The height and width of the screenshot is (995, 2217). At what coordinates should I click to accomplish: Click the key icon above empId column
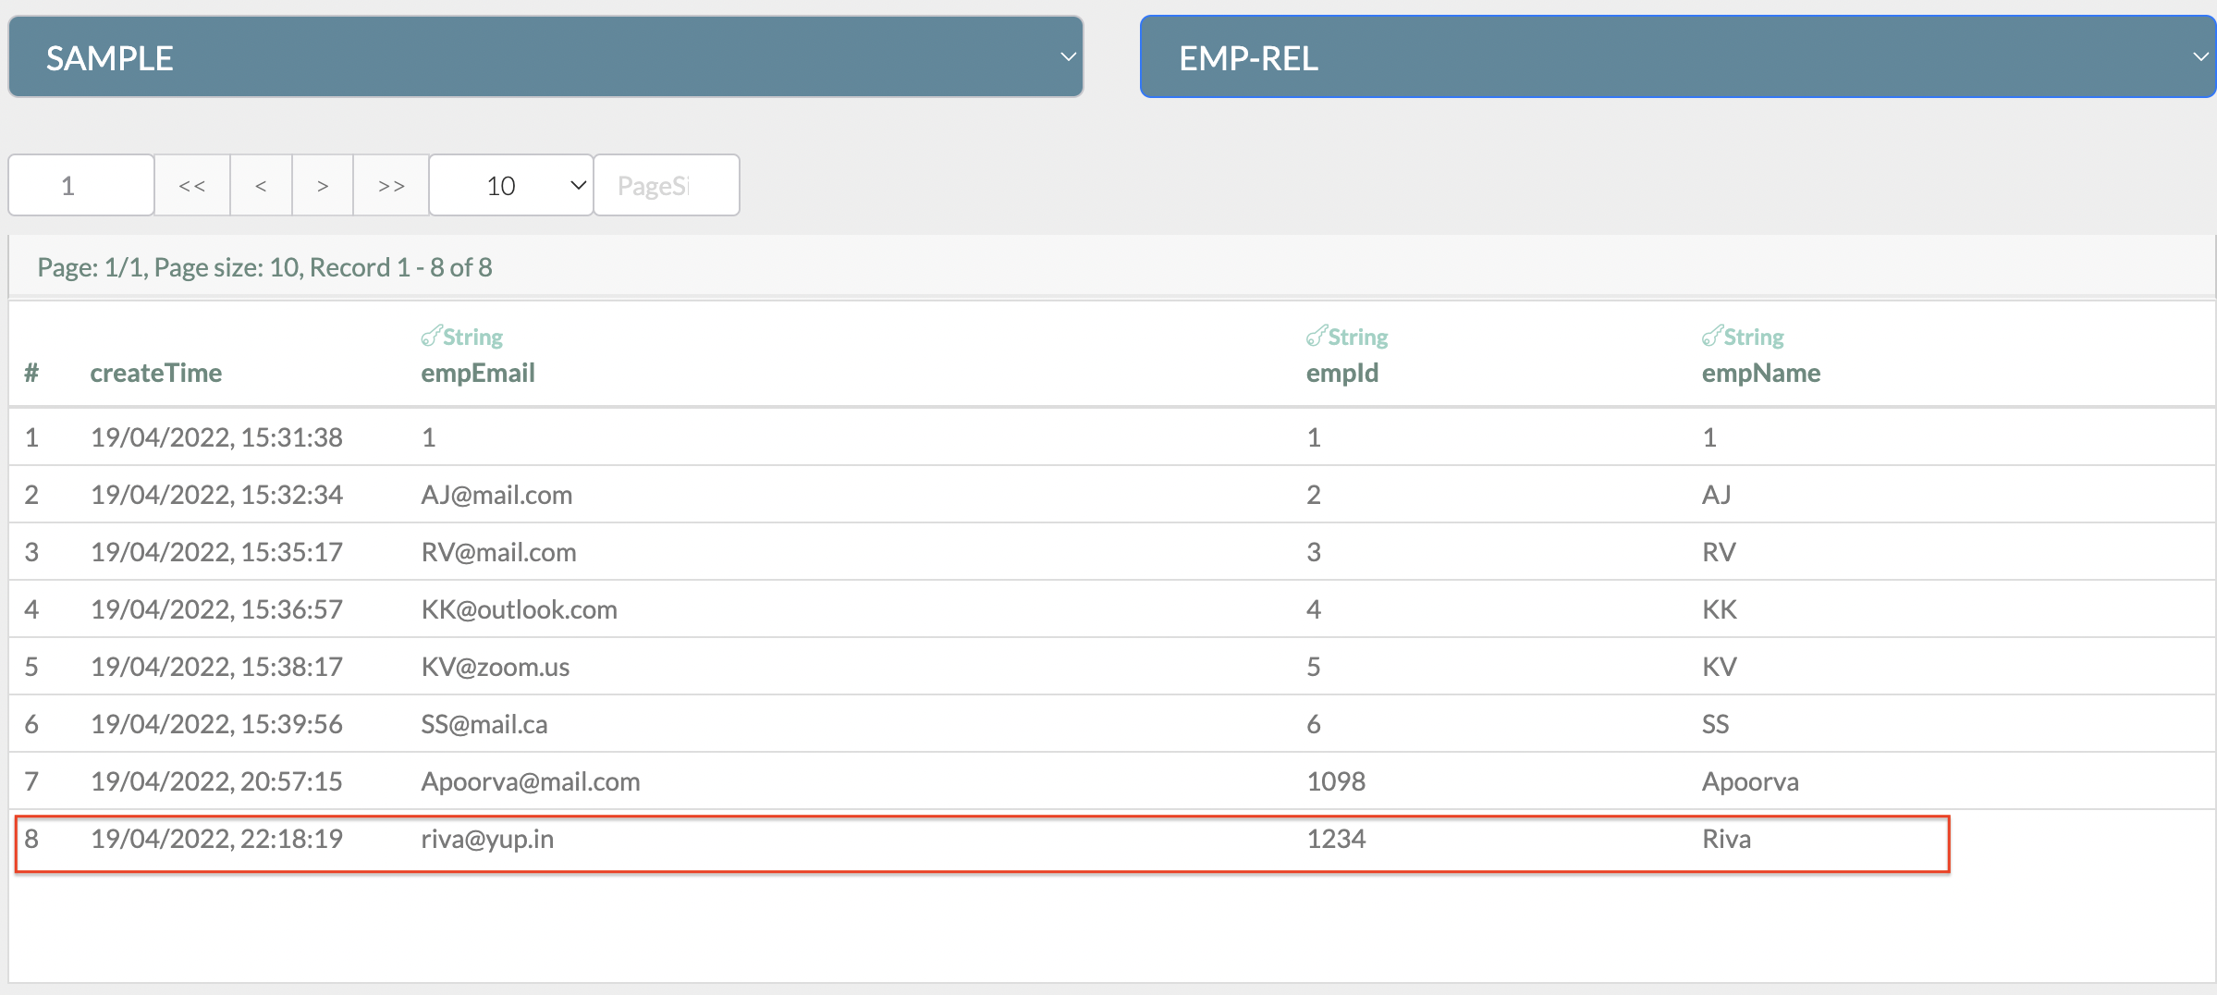click(1317, 336)
